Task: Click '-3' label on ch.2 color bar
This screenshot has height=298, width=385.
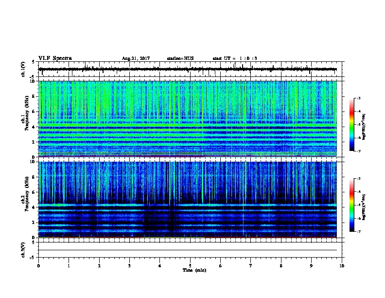Action: coord(359,179)
